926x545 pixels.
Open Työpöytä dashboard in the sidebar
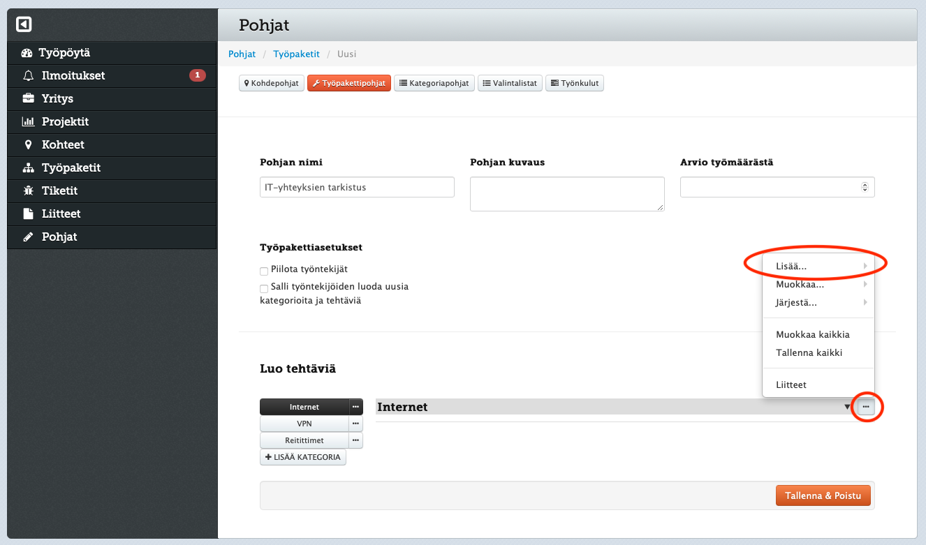[x=64, y=53]
